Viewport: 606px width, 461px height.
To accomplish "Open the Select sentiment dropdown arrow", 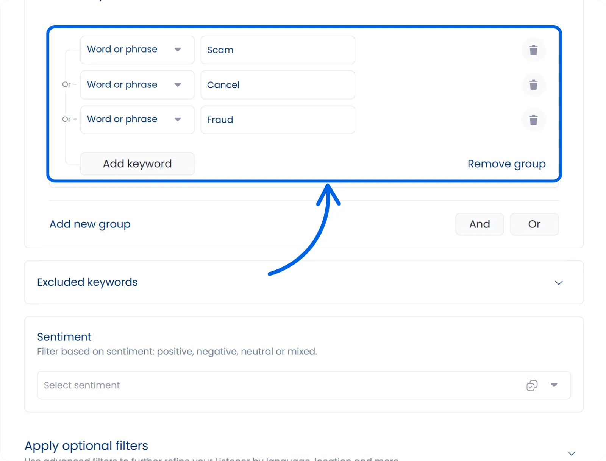I will (554, 385).
